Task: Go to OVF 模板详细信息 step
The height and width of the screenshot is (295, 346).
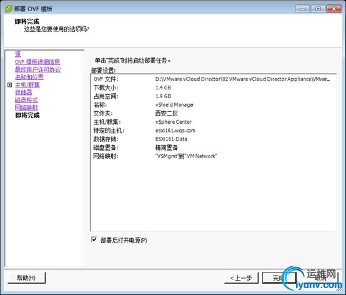Action: [x=37, y=62]
